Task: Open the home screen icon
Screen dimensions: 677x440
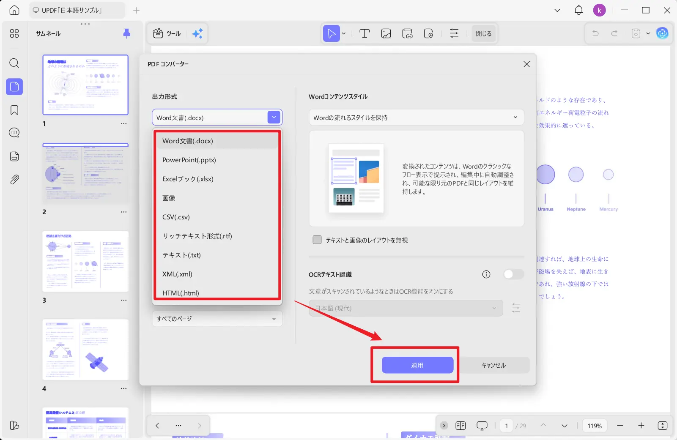Action: point(14,10)
